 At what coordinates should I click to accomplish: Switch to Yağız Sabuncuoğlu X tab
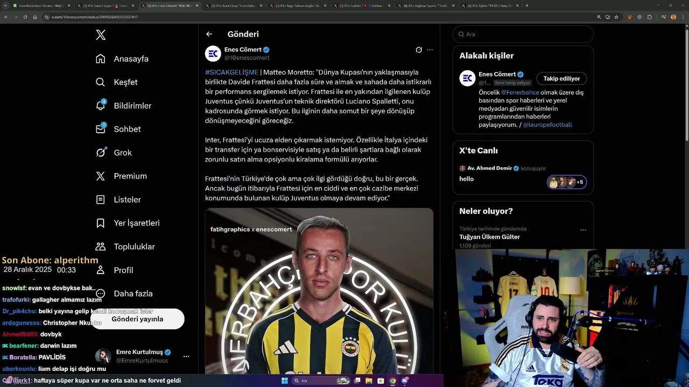297,5
